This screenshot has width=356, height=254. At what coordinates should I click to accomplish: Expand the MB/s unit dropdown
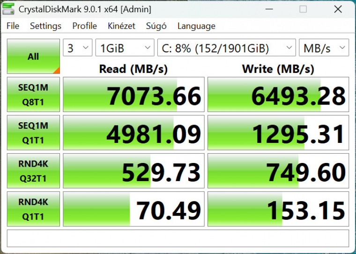324,48
